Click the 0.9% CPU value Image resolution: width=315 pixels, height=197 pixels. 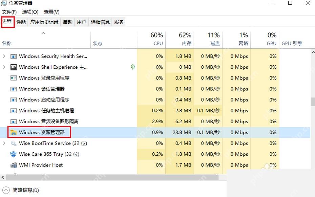click(x=157, y=132)
